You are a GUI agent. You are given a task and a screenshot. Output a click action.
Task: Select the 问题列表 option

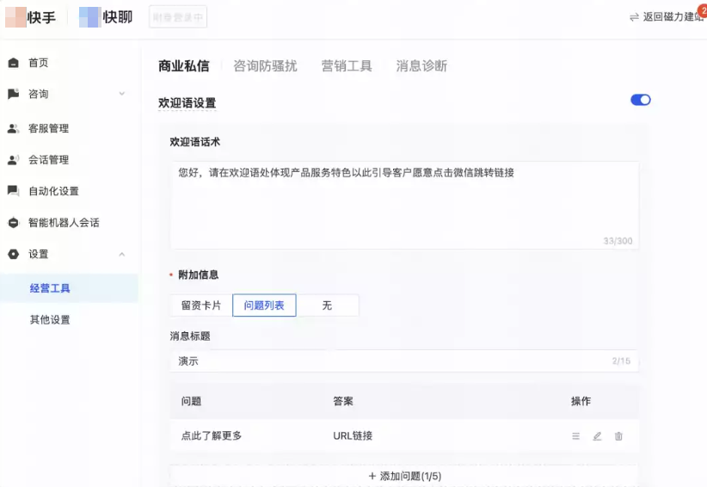[264, 305]
